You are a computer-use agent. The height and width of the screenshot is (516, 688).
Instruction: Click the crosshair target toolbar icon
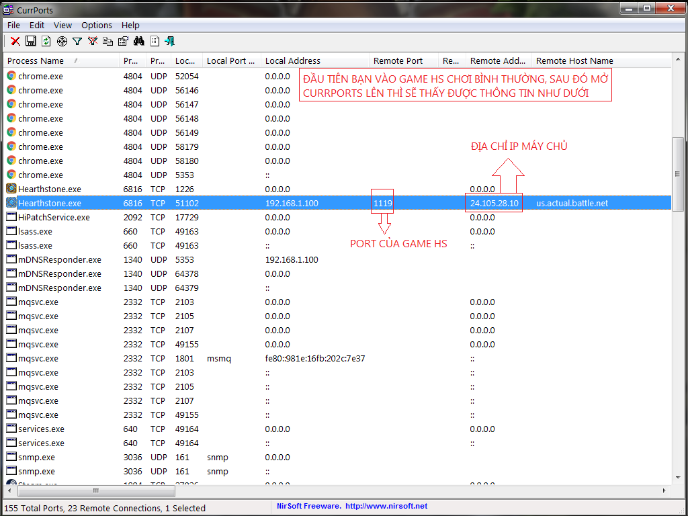[x=62, y=42]
